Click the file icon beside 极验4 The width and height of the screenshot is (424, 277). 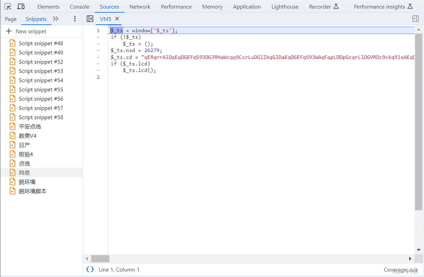click(12, 154)
